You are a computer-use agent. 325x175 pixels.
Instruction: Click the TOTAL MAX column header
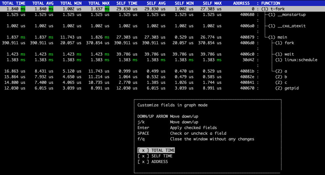tap(99, 3)
